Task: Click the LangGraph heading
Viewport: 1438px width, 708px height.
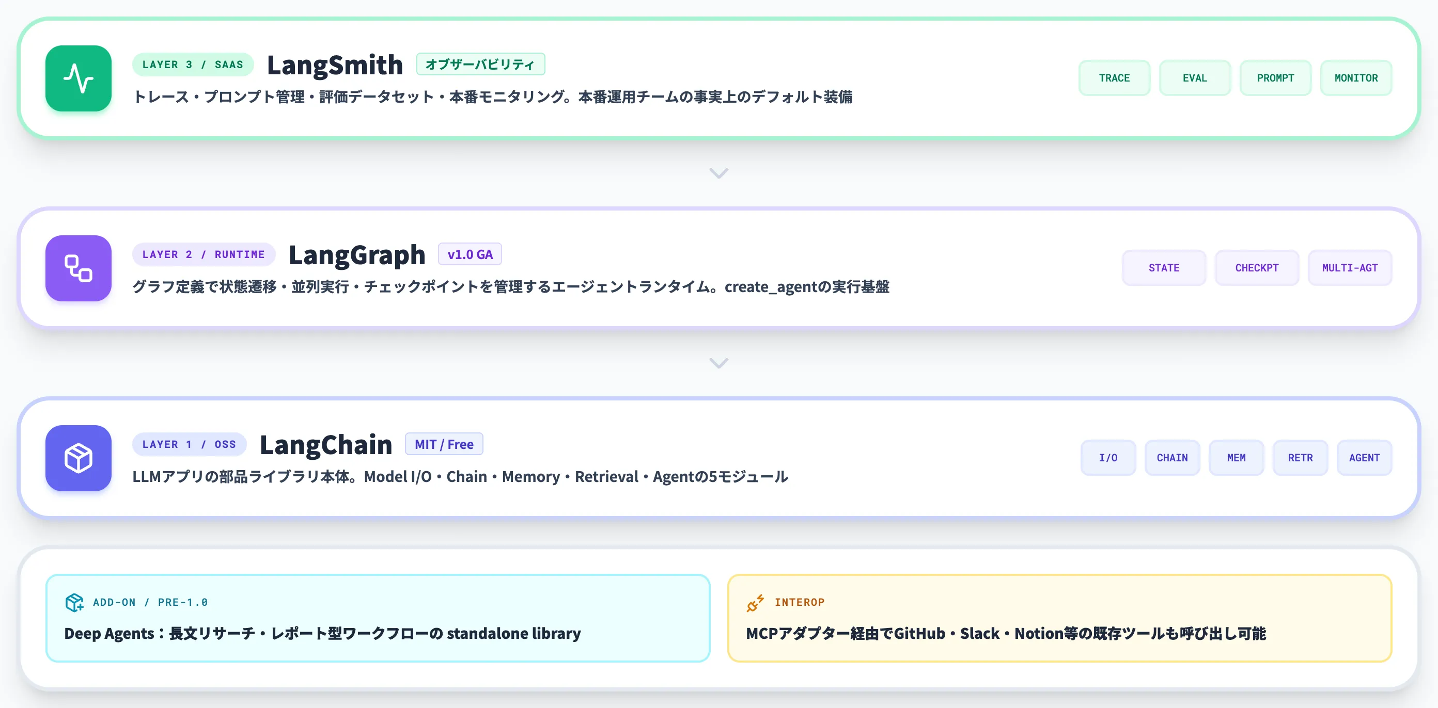Action: 357,255
